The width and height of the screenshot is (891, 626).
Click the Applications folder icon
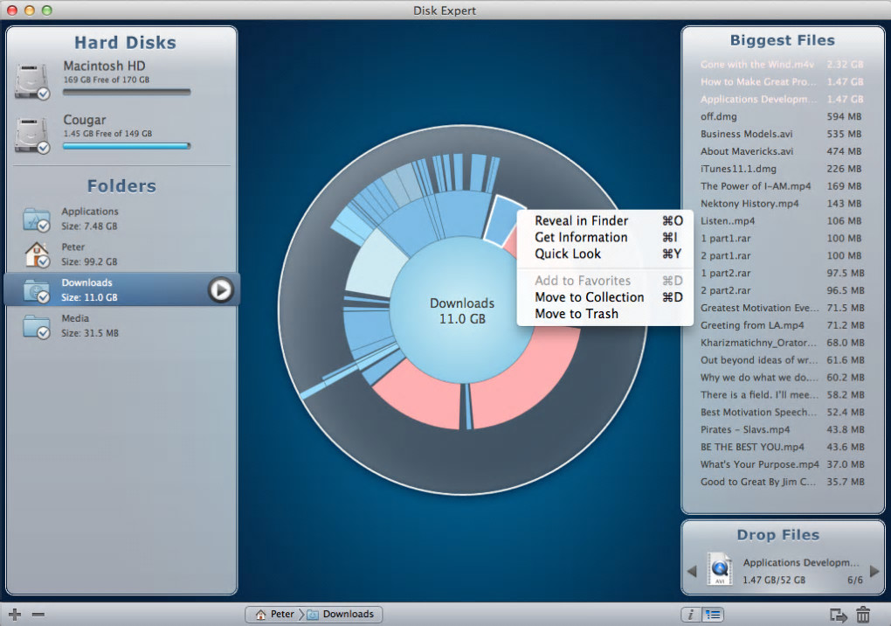pyautogui.click(x=37, y=219)
